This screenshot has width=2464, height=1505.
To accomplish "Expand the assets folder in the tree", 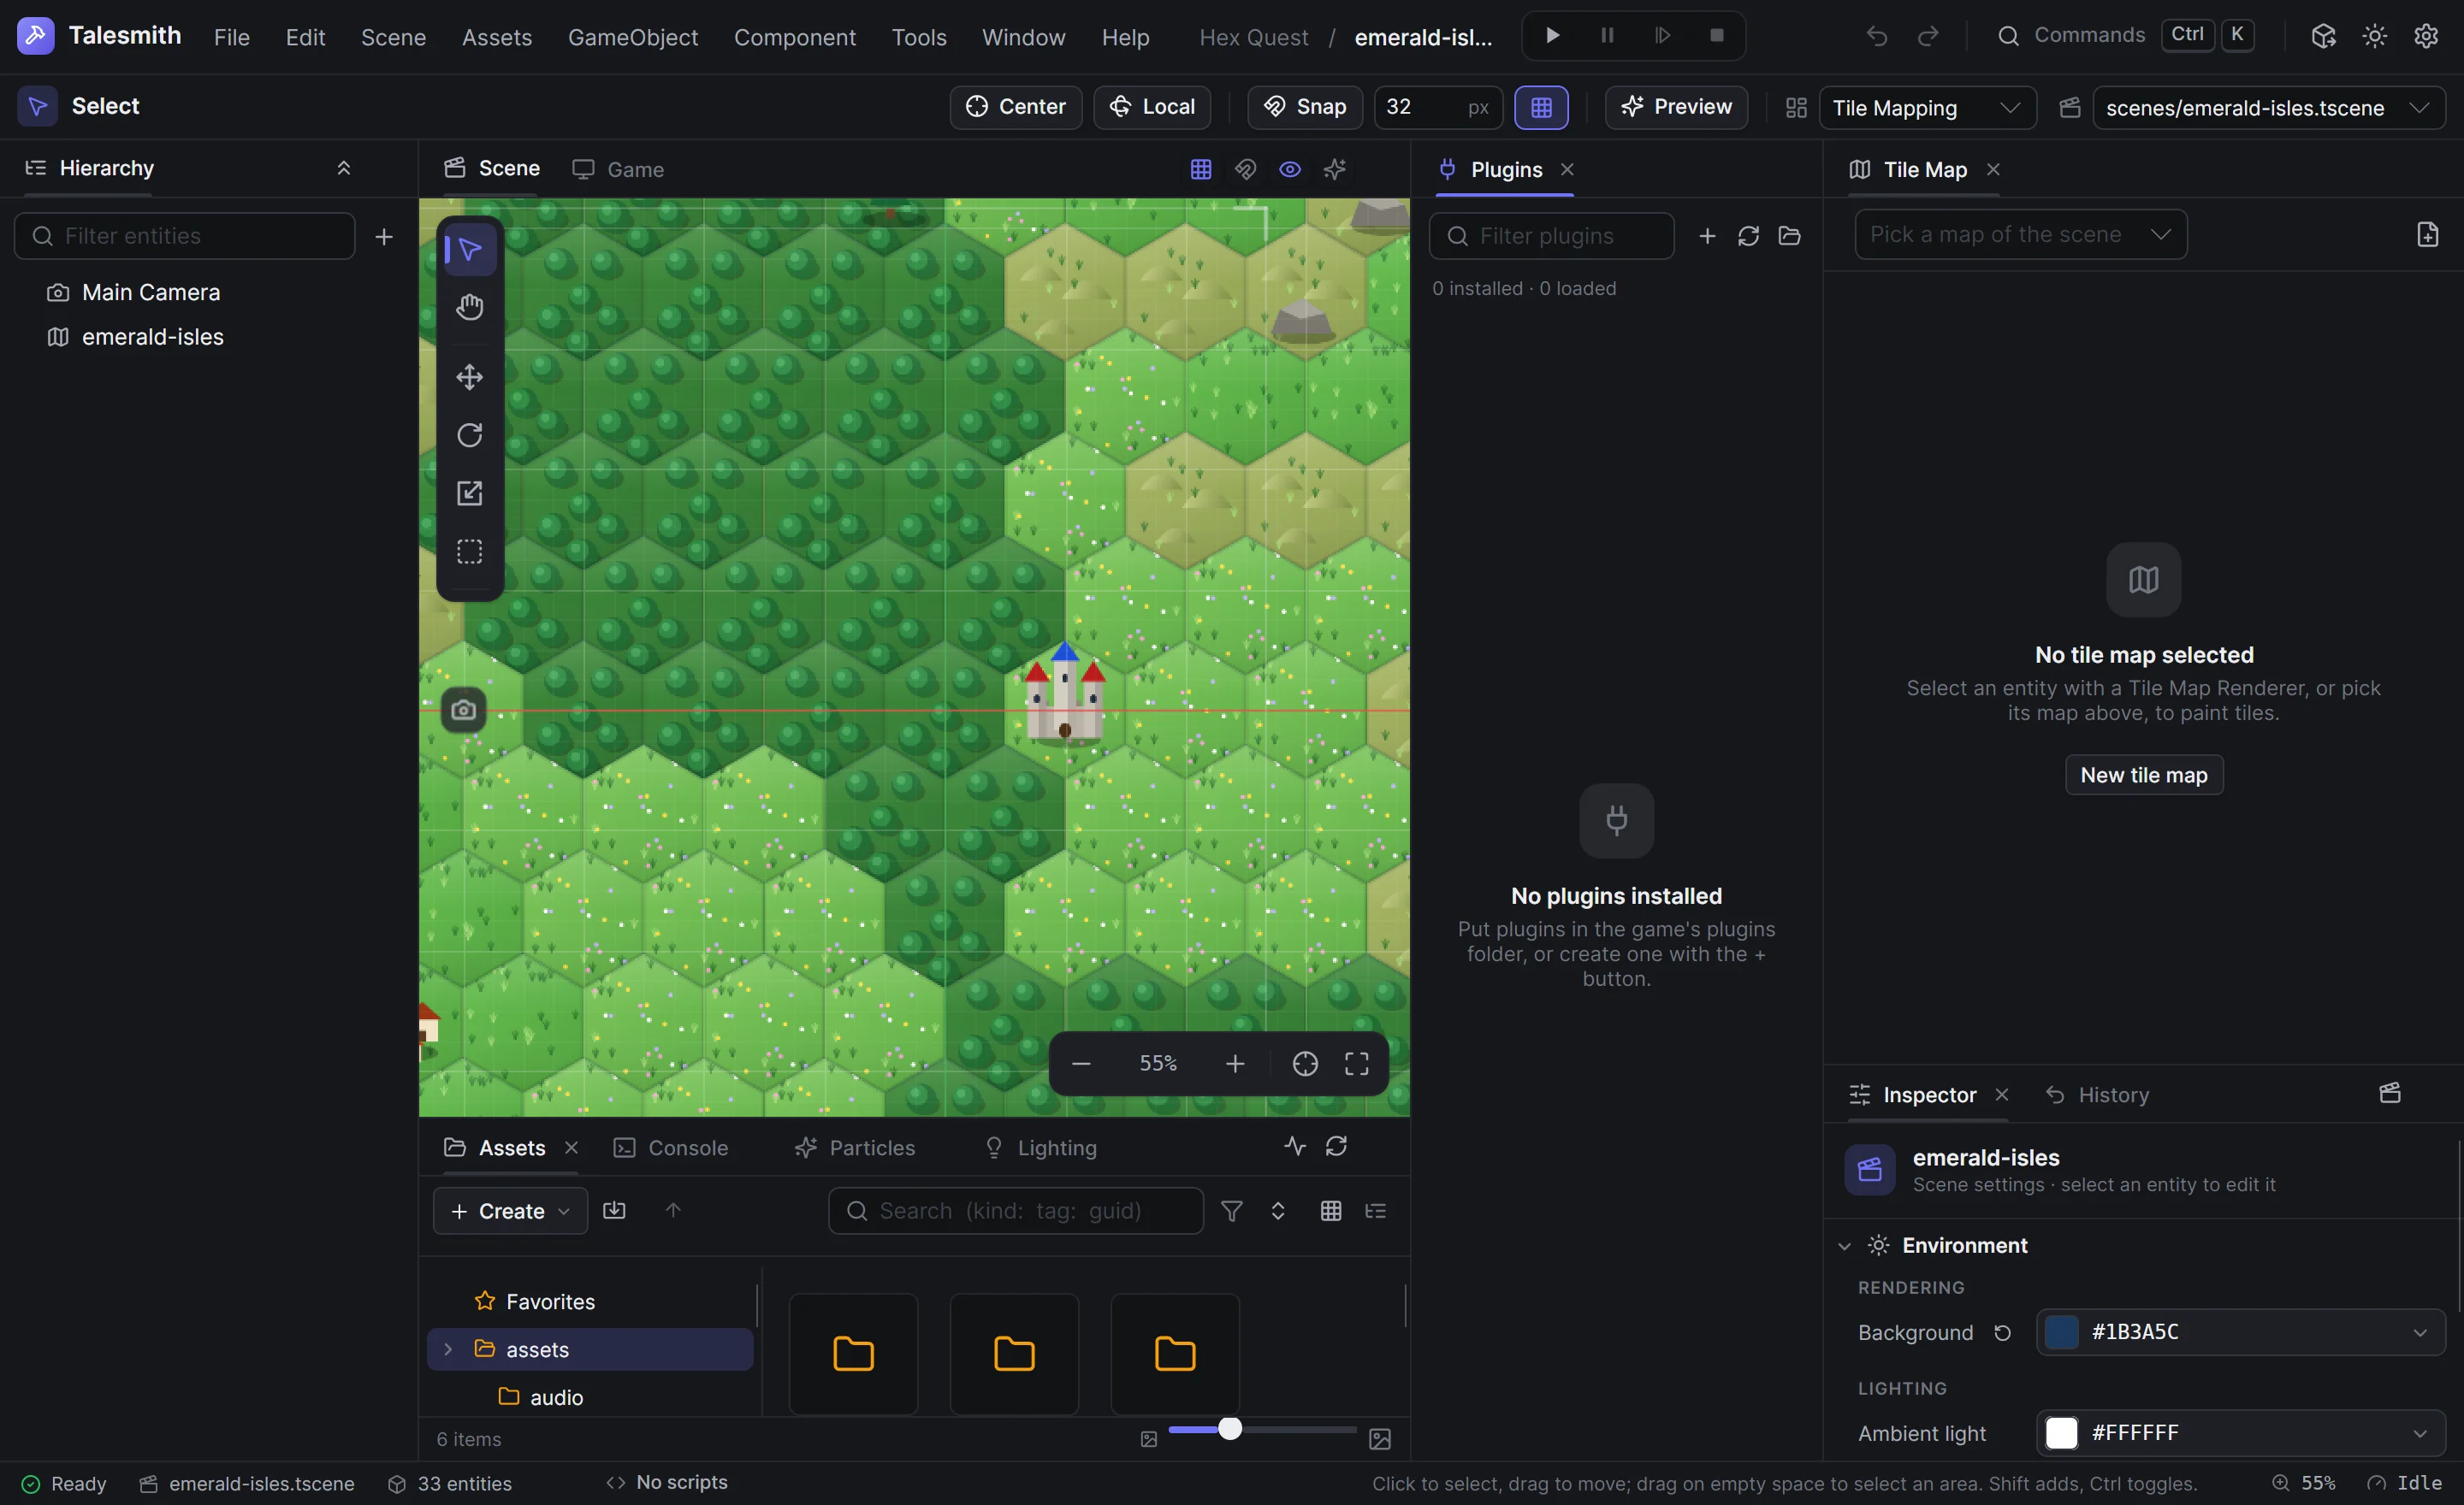I will point(448,1349).
